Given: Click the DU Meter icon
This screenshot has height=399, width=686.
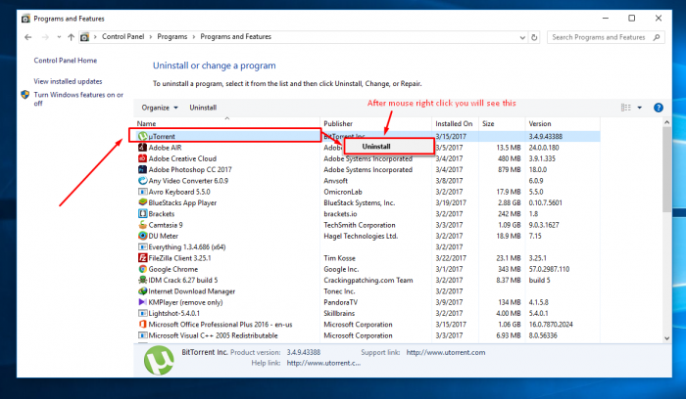Looking at the screenshot, I should (x=143, y=236).
